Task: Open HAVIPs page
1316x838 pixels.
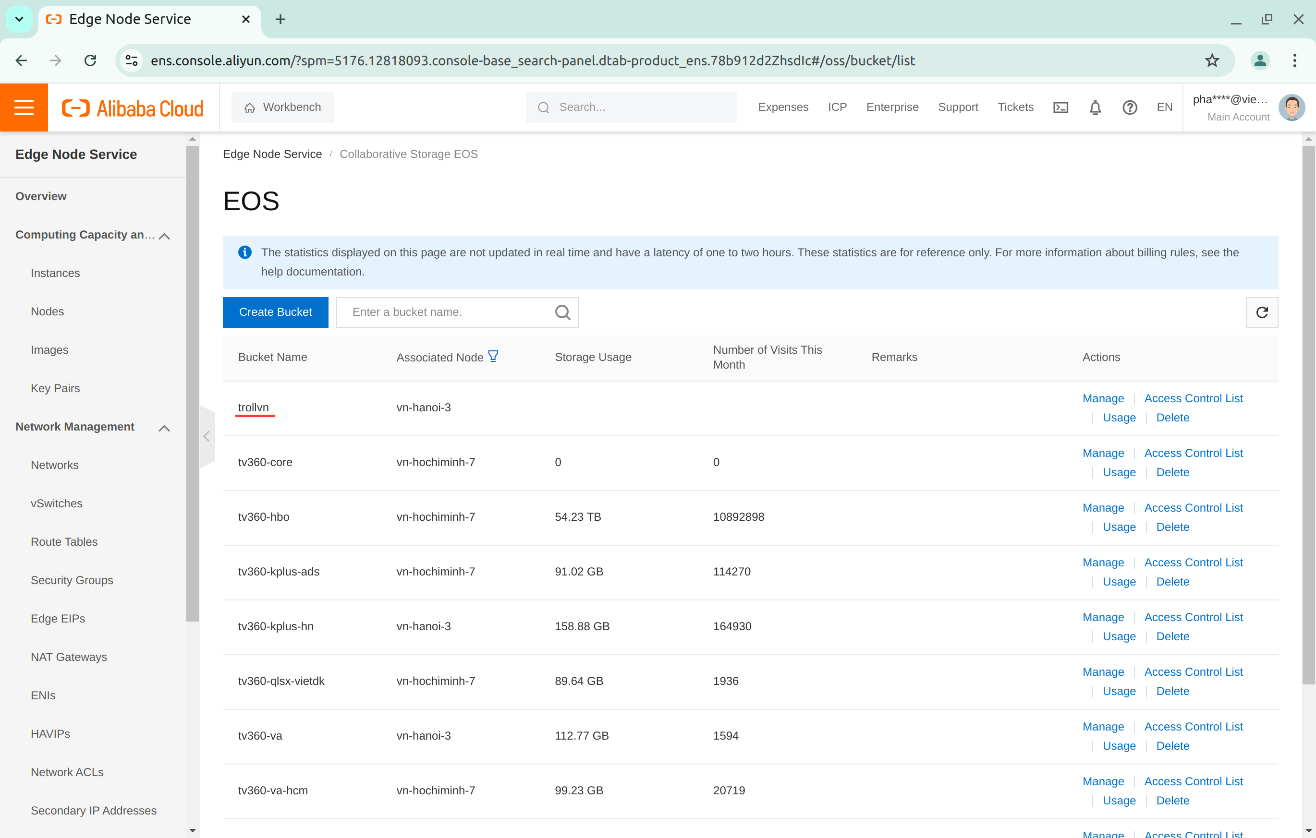Action: [x=50, y=734]
